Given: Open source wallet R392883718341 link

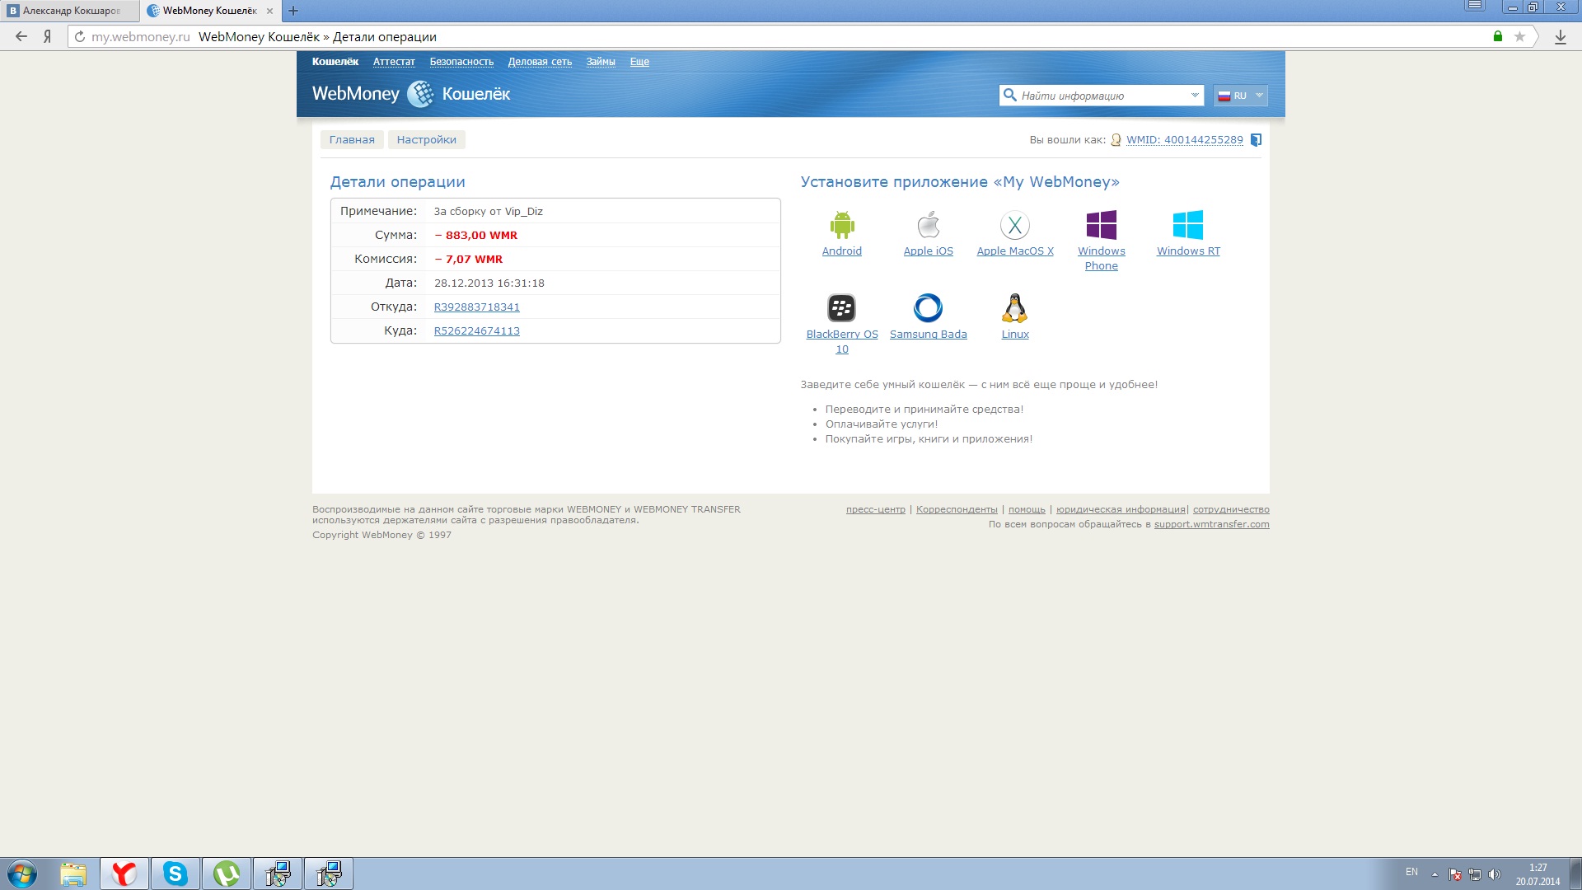Looking at the screenshot, I should click(x=476, y=307).
